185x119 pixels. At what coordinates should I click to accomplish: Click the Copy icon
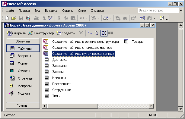click(x=66, y=18)
